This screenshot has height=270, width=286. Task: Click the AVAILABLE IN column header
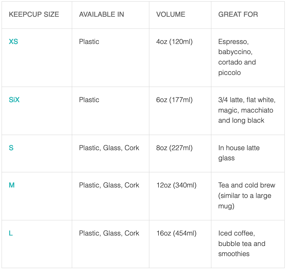[101, 15]
